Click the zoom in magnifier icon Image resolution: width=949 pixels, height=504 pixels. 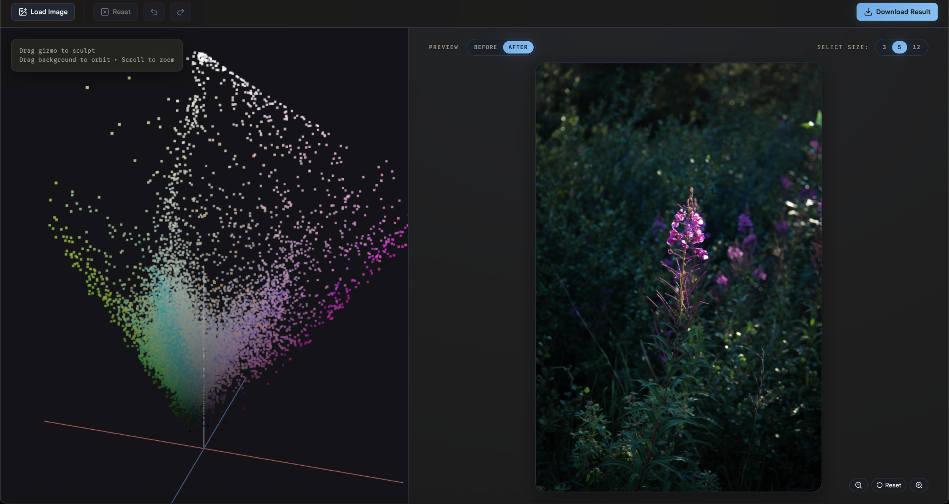tap(919, 485)
